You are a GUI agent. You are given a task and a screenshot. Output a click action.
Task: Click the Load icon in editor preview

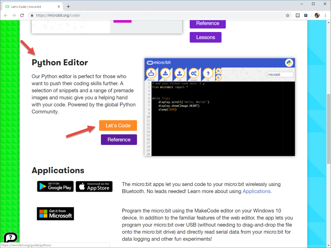179,74
